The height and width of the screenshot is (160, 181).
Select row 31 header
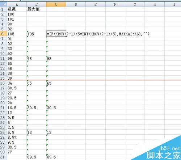pyautogui.click(x=4, y=157)
